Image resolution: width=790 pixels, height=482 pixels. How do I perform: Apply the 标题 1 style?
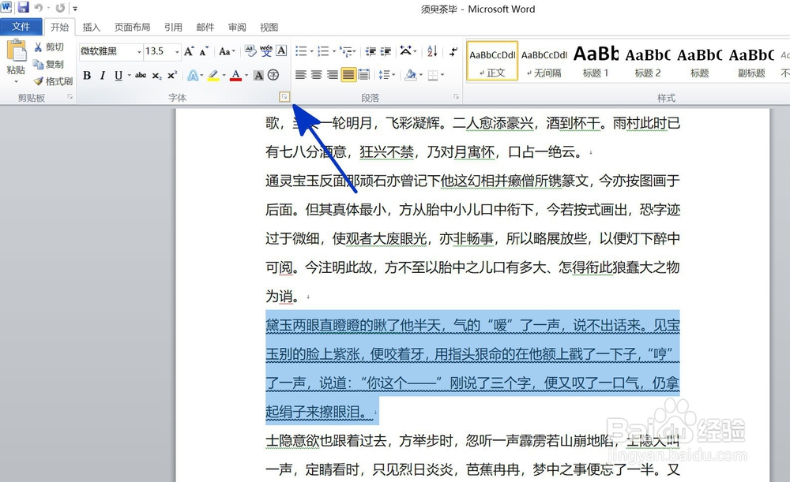pos(595,62)
